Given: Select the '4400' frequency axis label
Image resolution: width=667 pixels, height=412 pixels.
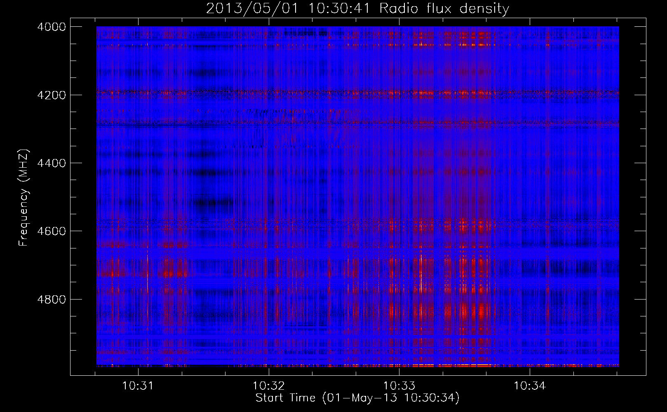Looking at the screenshot, I should click(x=52, y=163).
